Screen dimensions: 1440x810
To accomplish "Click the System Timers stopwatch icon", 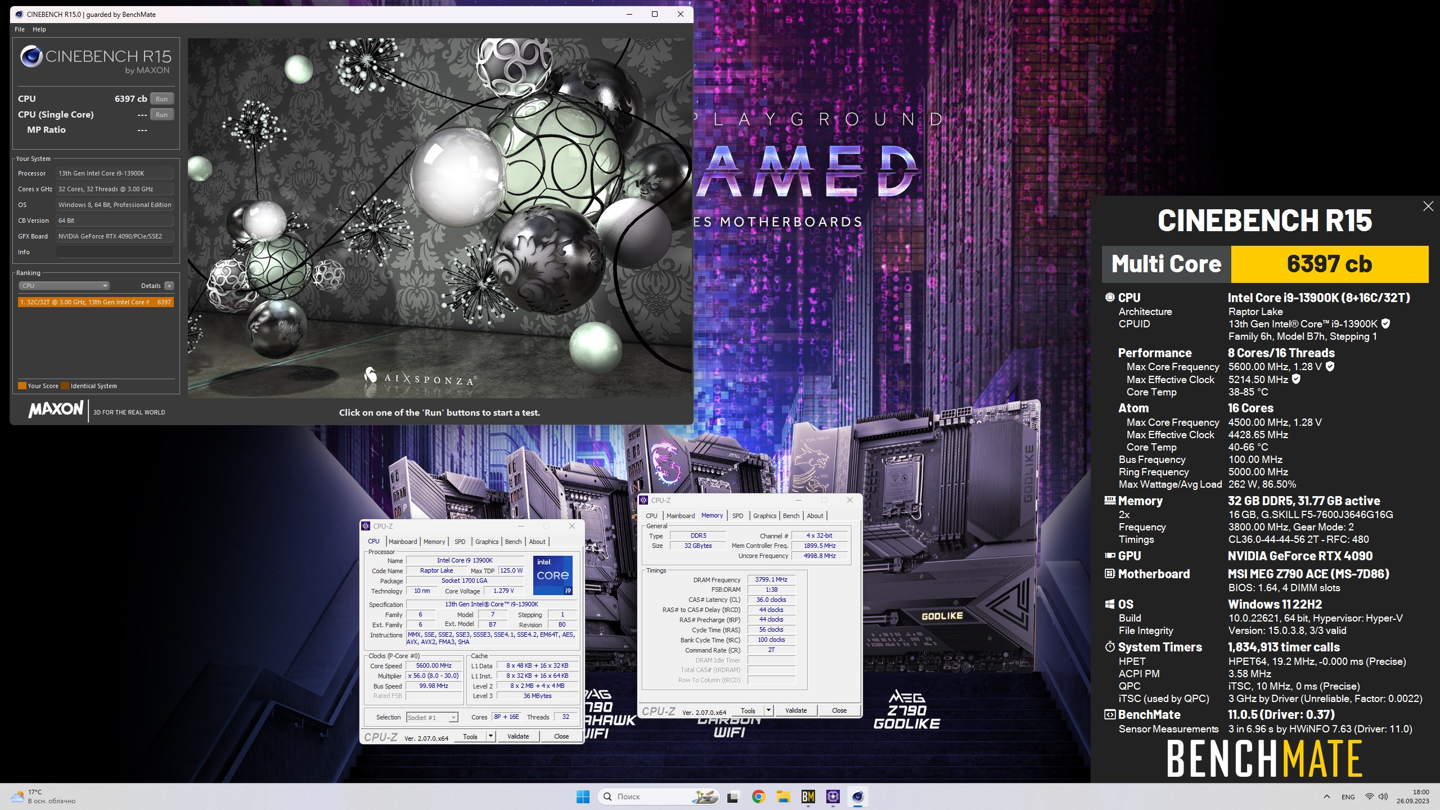I will pyautogui.click(x=1110, y=647).
